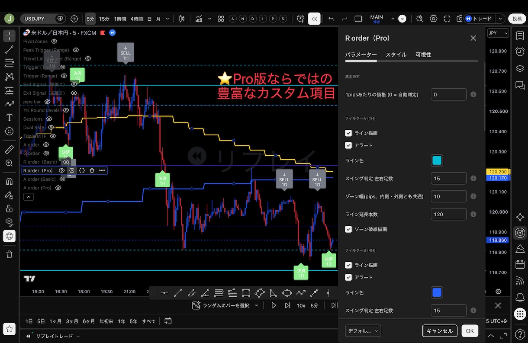This screenshot has height=343, width=528.
Task: Open the calendar icon in right sidebar
Action: coord(520,264)
